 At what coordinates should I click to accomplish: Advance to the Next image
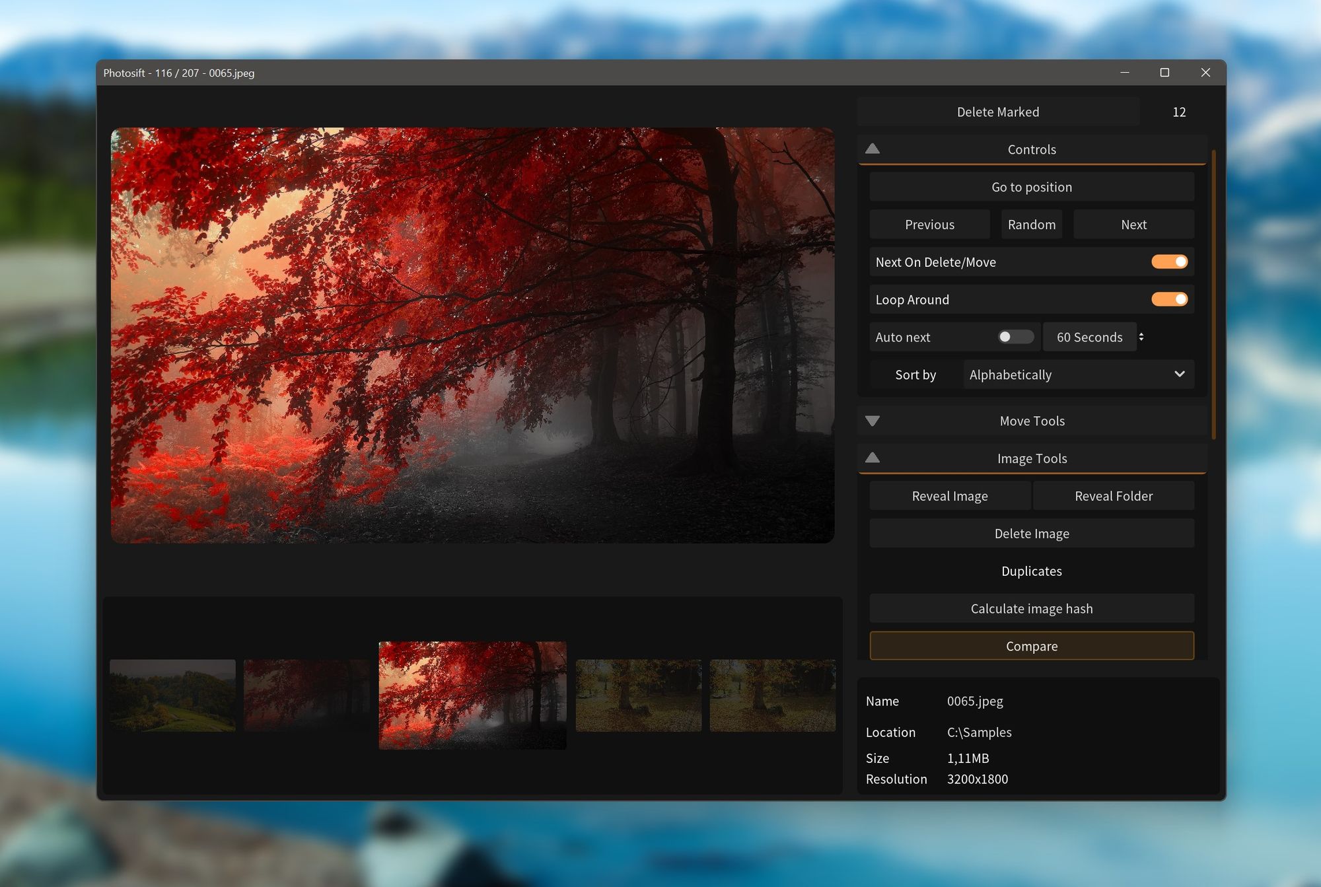click(1133, 225)
